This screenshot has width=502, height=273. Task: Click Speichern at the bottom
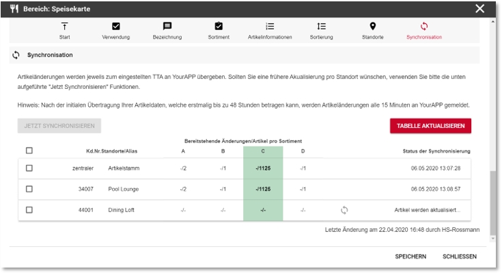click(410, 257)
